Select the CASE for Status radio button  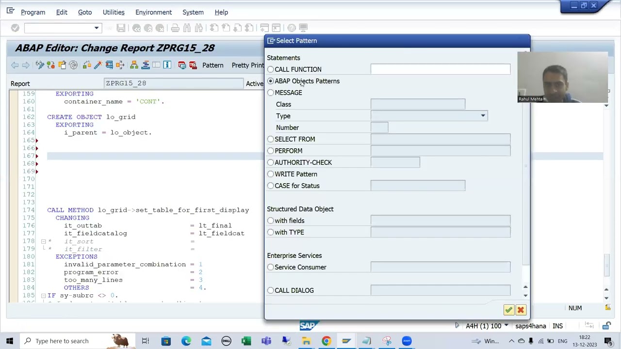(270, 186)
